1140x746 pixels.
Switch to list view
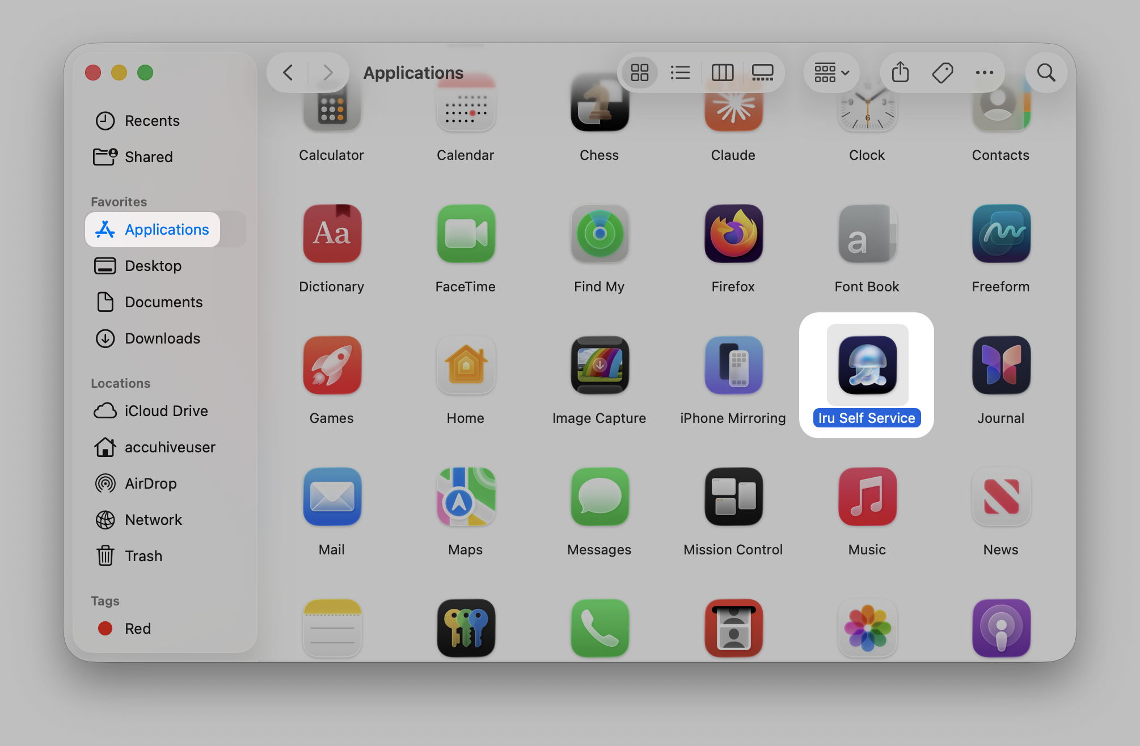680,73
